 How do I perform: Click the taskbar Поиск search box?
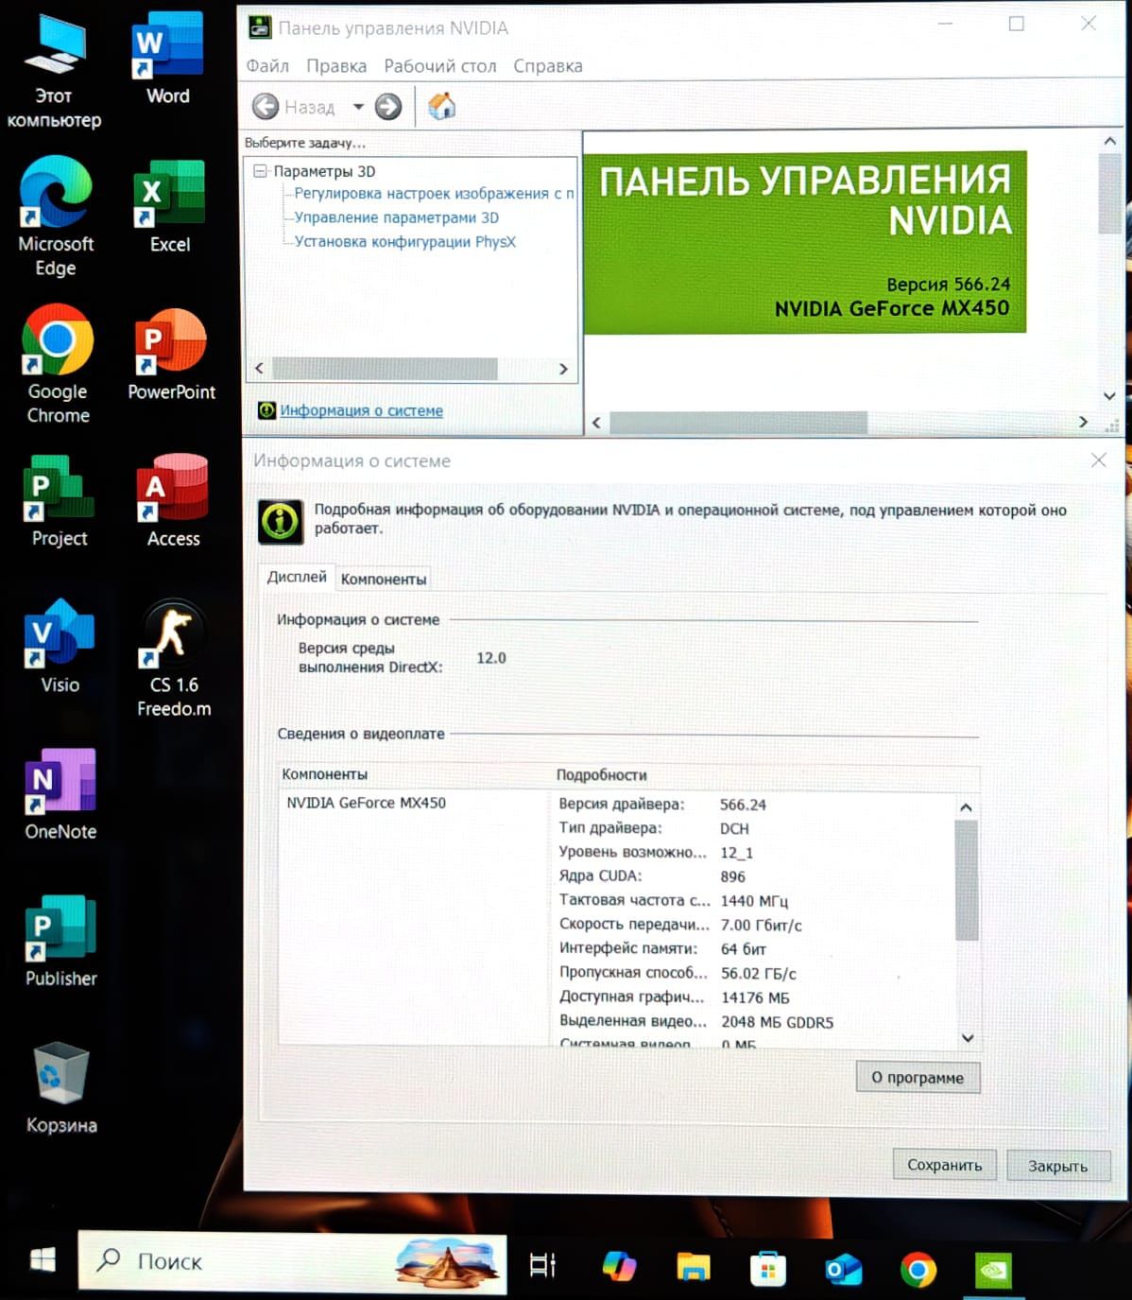[x=292, y=1262]
